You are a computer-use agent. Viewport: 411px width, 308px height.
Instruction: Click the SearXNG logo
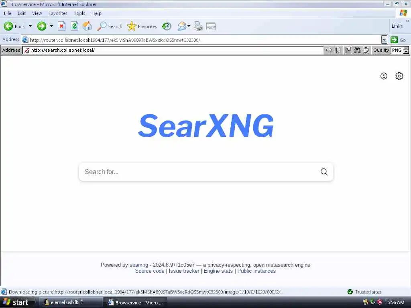point(206,126)
